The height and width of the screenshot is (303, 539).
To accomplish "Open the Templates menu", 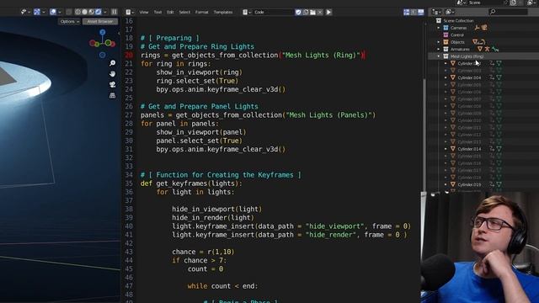I will point(223,12).
